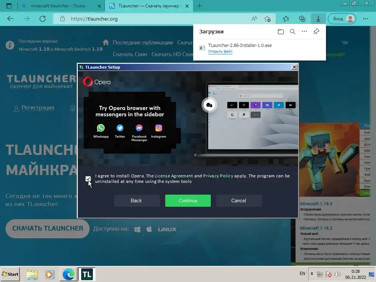The height and width of the screenshot is (282, 376).
Task: Open the downloads folder icon in Загрузки panel
Action: pos(281,32)
